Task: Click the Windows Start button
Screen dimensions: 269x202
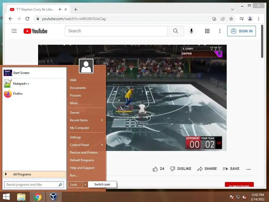Action: pyautogui.click(x=6, y=197)
